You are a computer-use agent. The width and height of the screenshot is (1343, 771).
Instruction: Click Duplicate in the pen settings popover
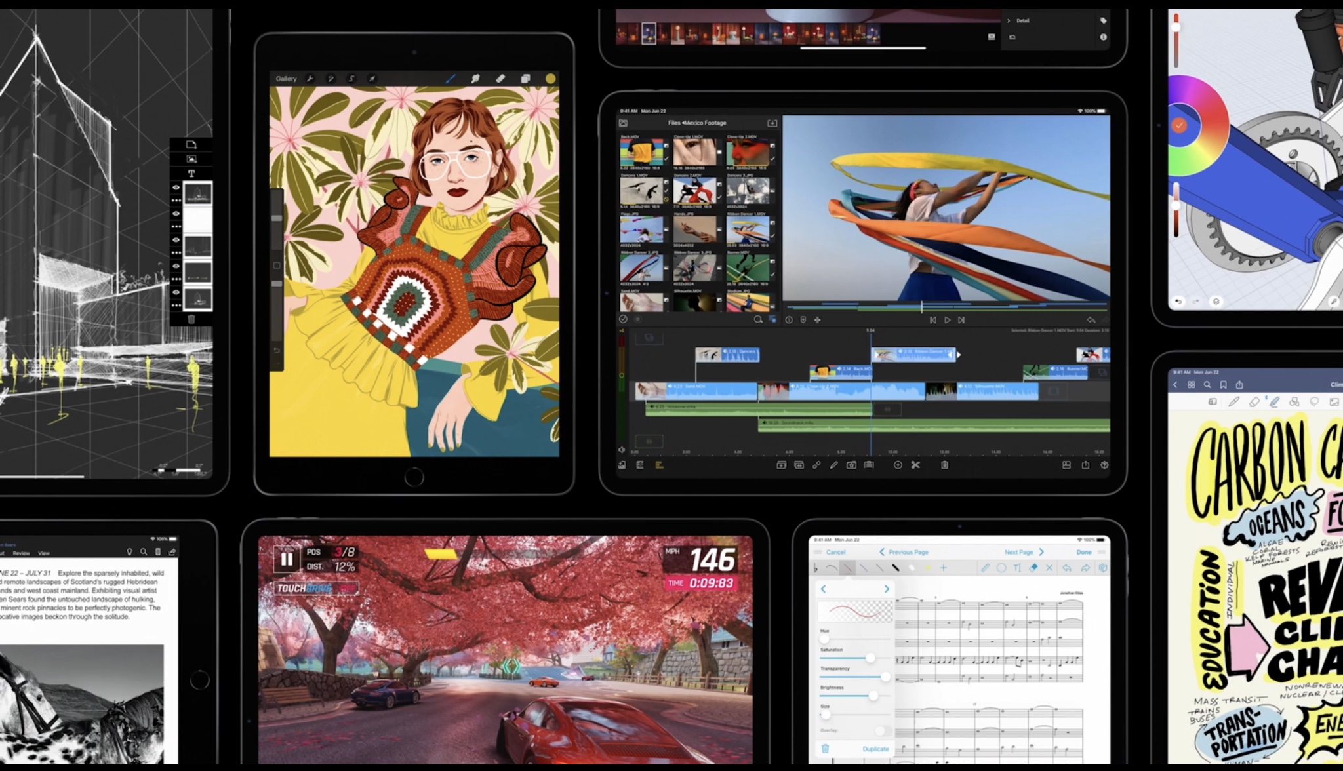point(875,749)
